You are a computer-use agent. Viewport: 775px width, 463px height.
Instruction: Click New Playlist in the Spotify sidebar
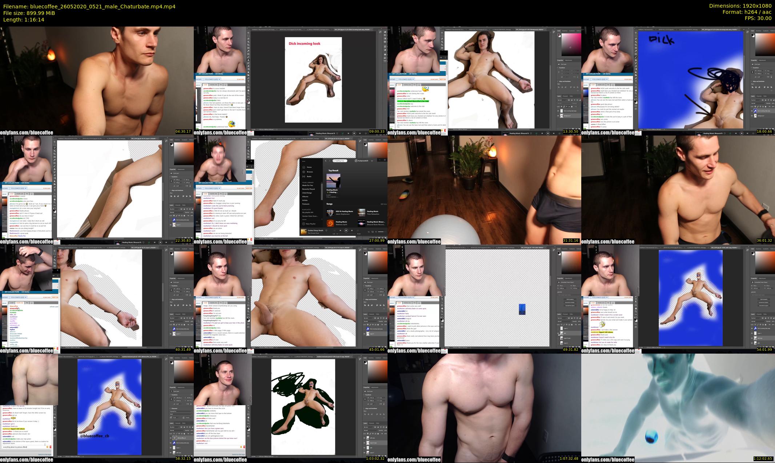point(310,224)
